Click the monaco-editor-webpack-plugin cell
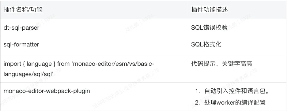Screen dimensions: 287x111 coord(47,91)
